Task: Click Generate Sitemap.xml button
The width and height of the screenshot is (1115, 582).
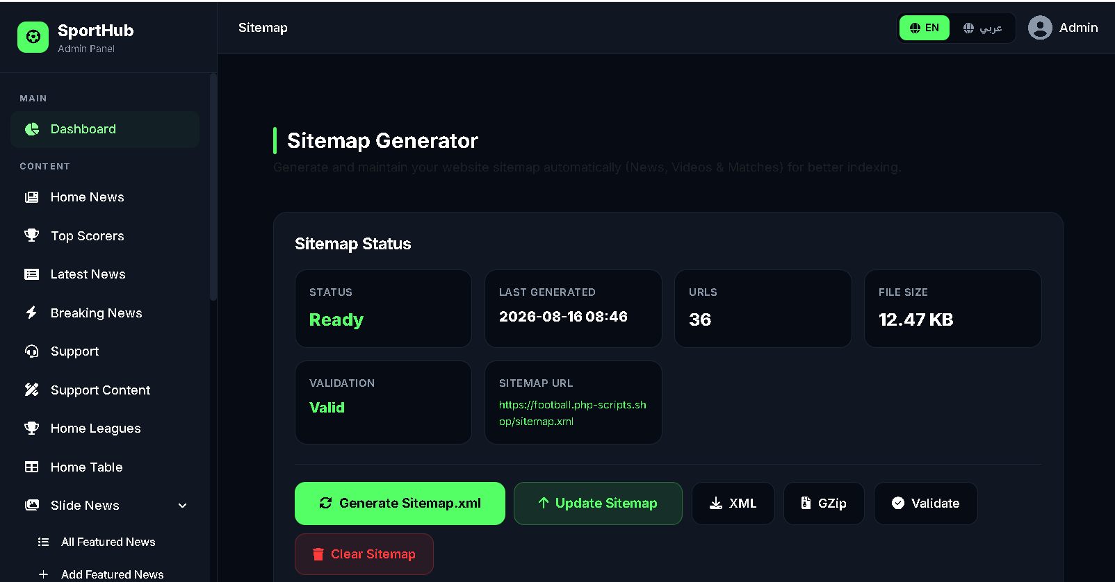Action: [400, 504]
